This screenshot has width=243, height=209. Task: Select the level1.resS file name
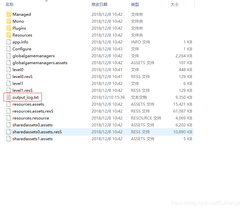22,90
